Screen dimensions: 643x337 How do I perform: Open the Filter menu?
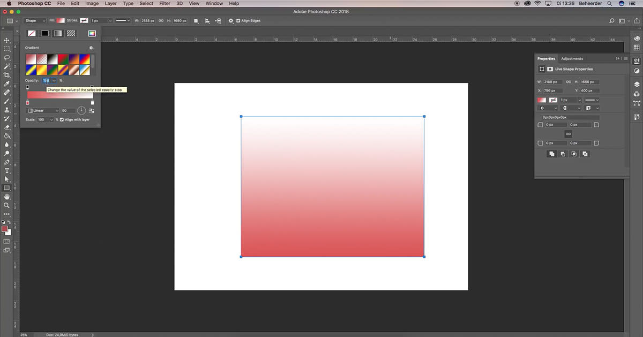pos(164,3)
